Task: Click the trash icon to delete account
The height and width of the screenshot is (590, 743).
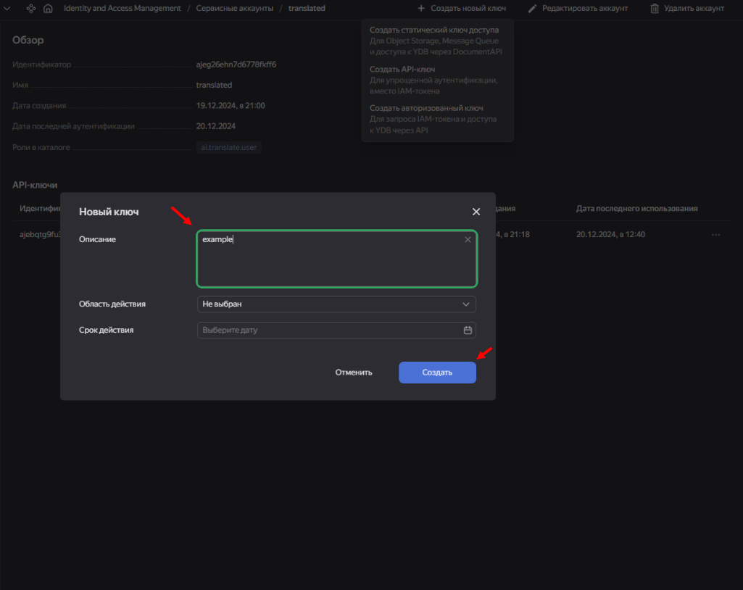Action: 655,9
